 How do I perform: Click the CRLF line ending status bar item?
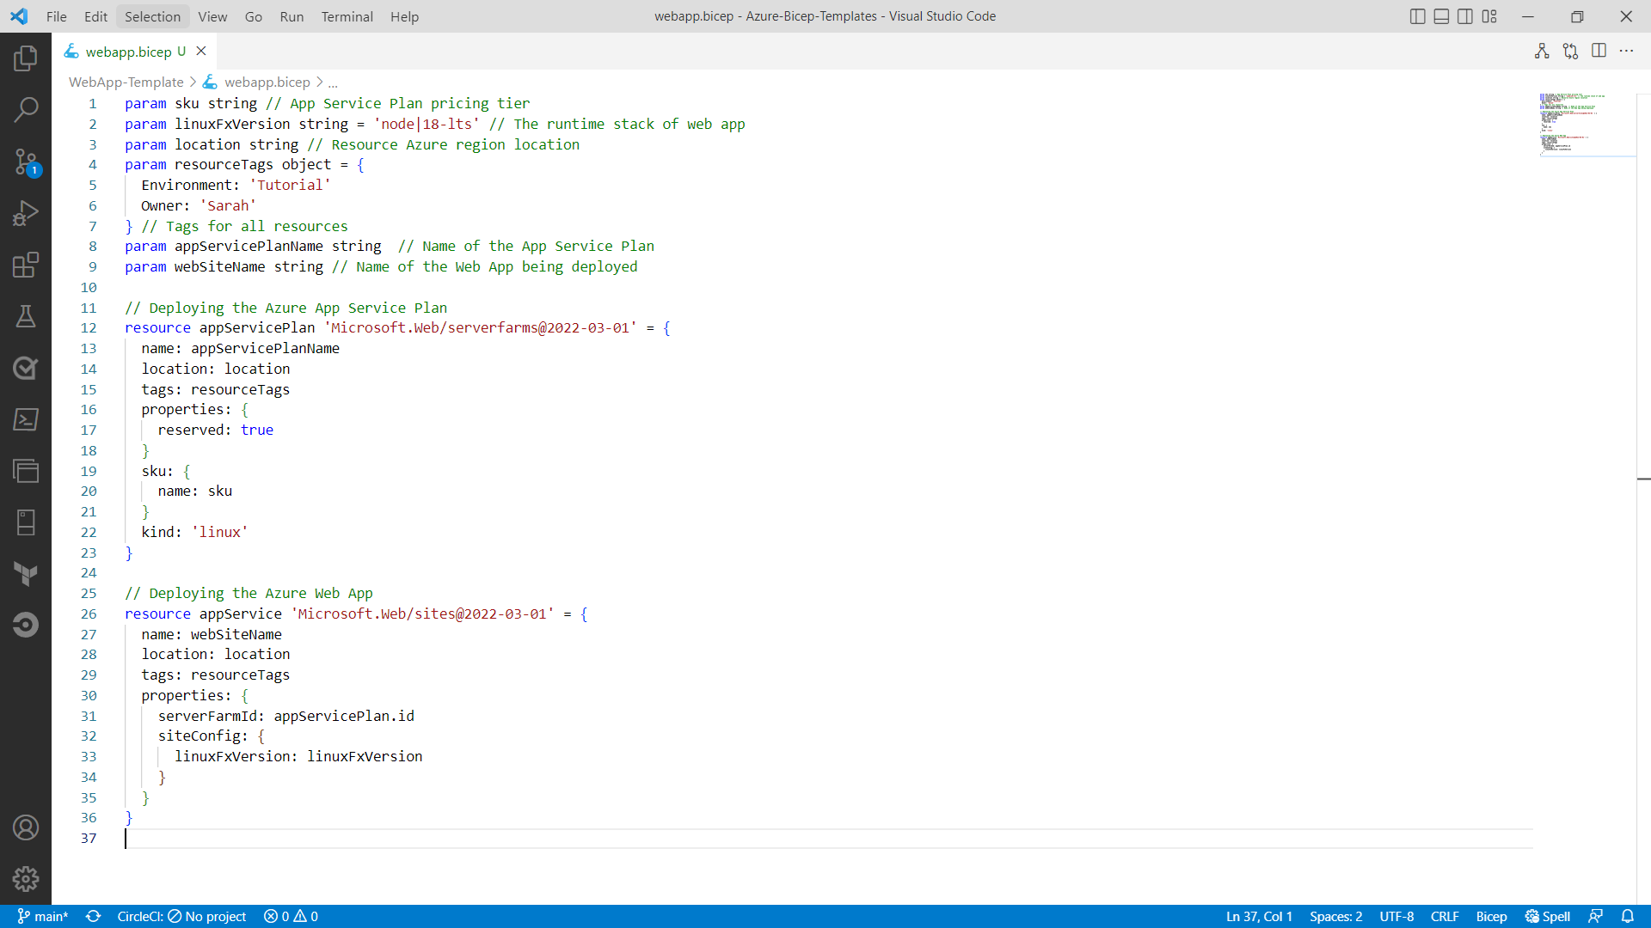click(1445, 917)
